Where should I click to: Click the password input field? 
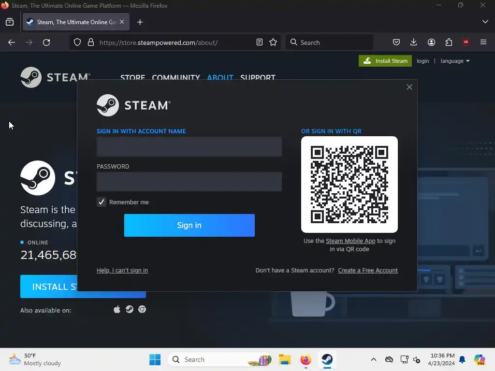pyautogui.click(x=189, y=182)
